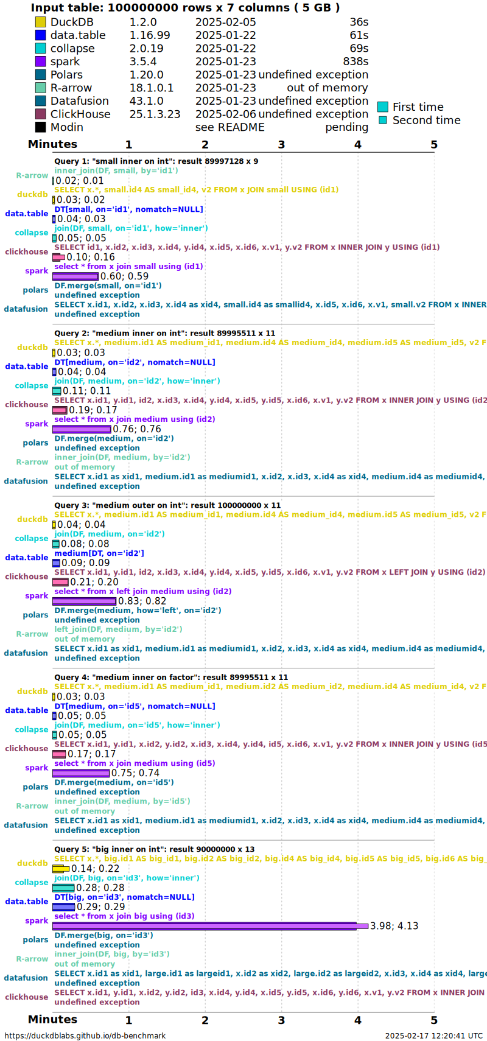487x1041 pixels.
Task: Click 'DF.merge(medium, how='left', on='id2')' code
Action: (x=138, y=611)
